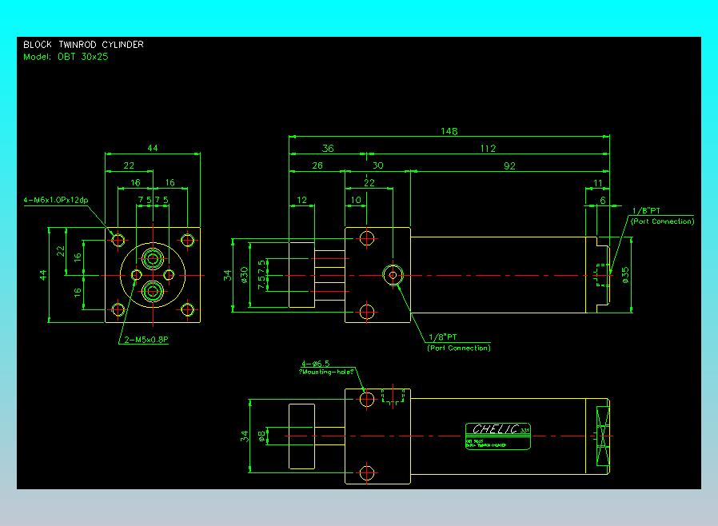Click the CHELIC nameplate label on the cylinder
718x526 pixels.
[498, 436]
